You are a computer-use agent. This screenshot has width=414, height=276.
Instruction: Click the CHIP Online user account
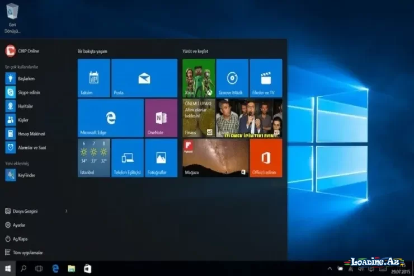point(22,51)
